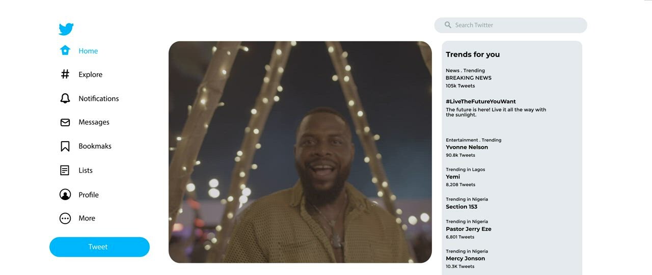Select the Pastor Jerry Eze trend
This screenshot has height=275, width=652.
(x=468, y=229)
